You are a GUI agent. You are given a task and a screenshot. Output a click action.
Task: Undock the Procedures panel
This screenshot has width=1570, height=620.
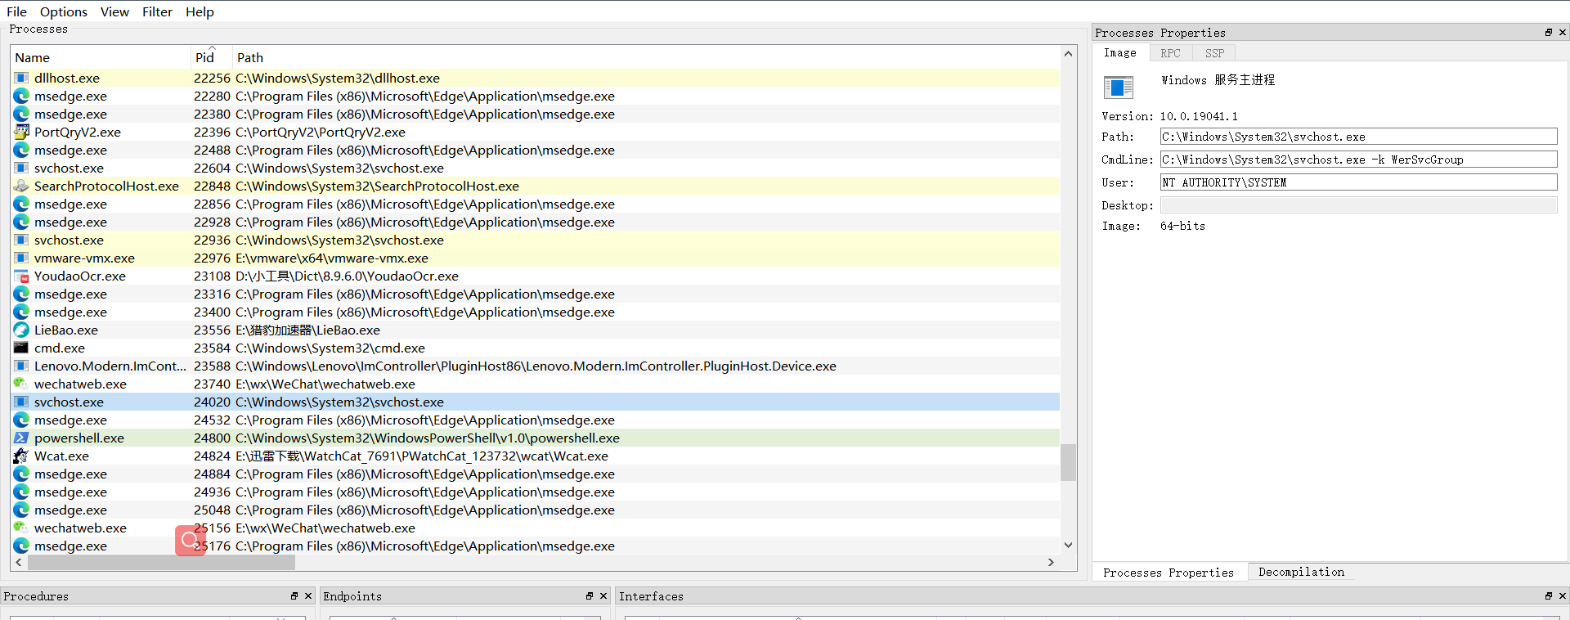coord(294,596)
